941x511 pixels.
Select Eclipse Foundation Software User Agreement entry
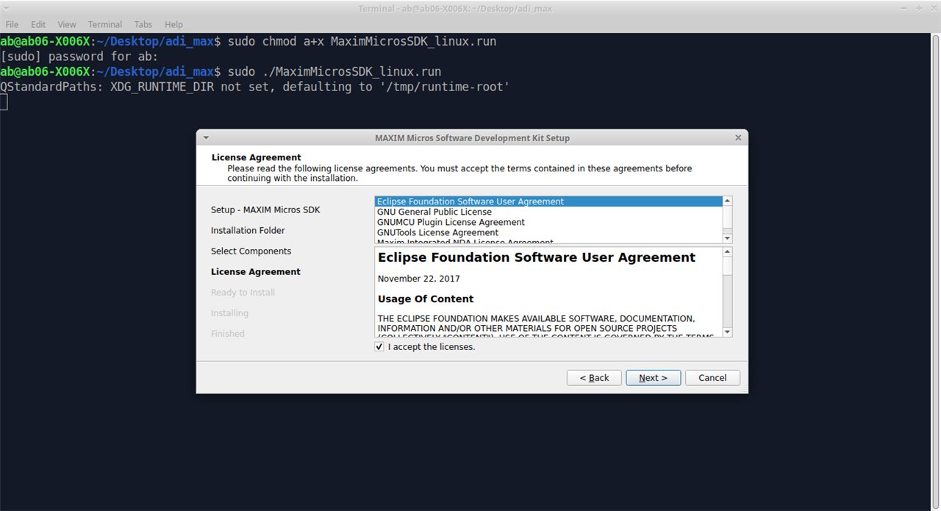pos(470,201)
